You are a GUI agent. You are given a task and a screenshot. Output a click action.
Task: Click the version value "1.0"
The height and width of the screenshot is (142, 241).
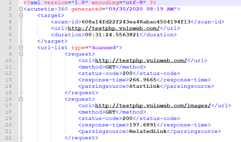pos(80,3)
